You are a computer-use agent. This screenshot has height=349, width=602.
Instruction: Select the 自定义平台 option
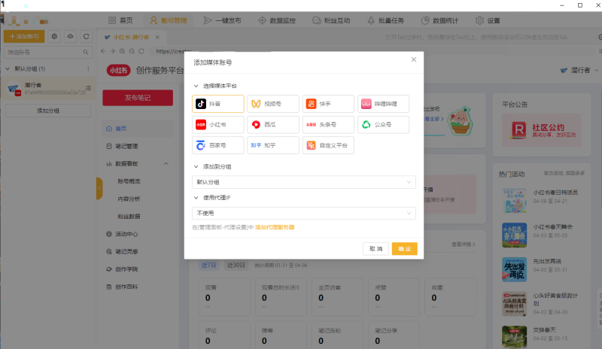pos(328,145)
